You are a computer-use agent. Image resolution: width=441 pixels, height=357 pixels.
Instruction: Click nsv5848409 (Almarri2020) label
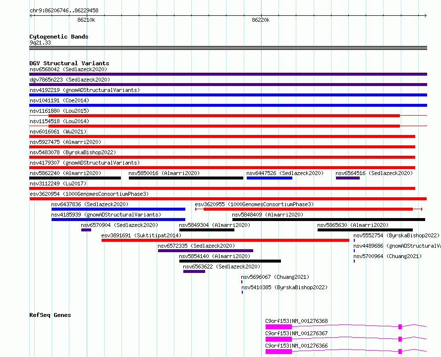click(268, 215)
